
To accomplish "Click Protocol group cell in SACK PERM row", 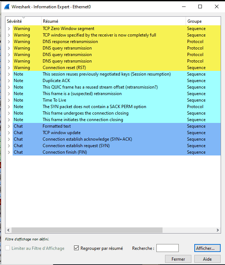I will (x=195, y=107).
